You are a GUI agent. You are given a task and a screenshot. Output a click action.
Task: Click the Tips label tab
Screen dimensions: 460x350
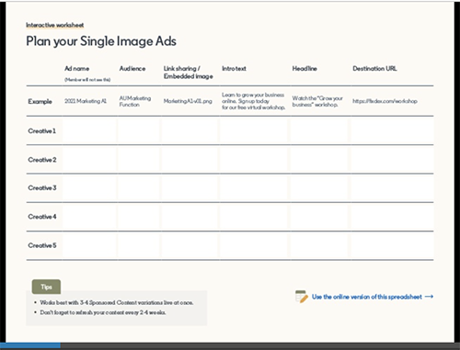coord(46,287)
